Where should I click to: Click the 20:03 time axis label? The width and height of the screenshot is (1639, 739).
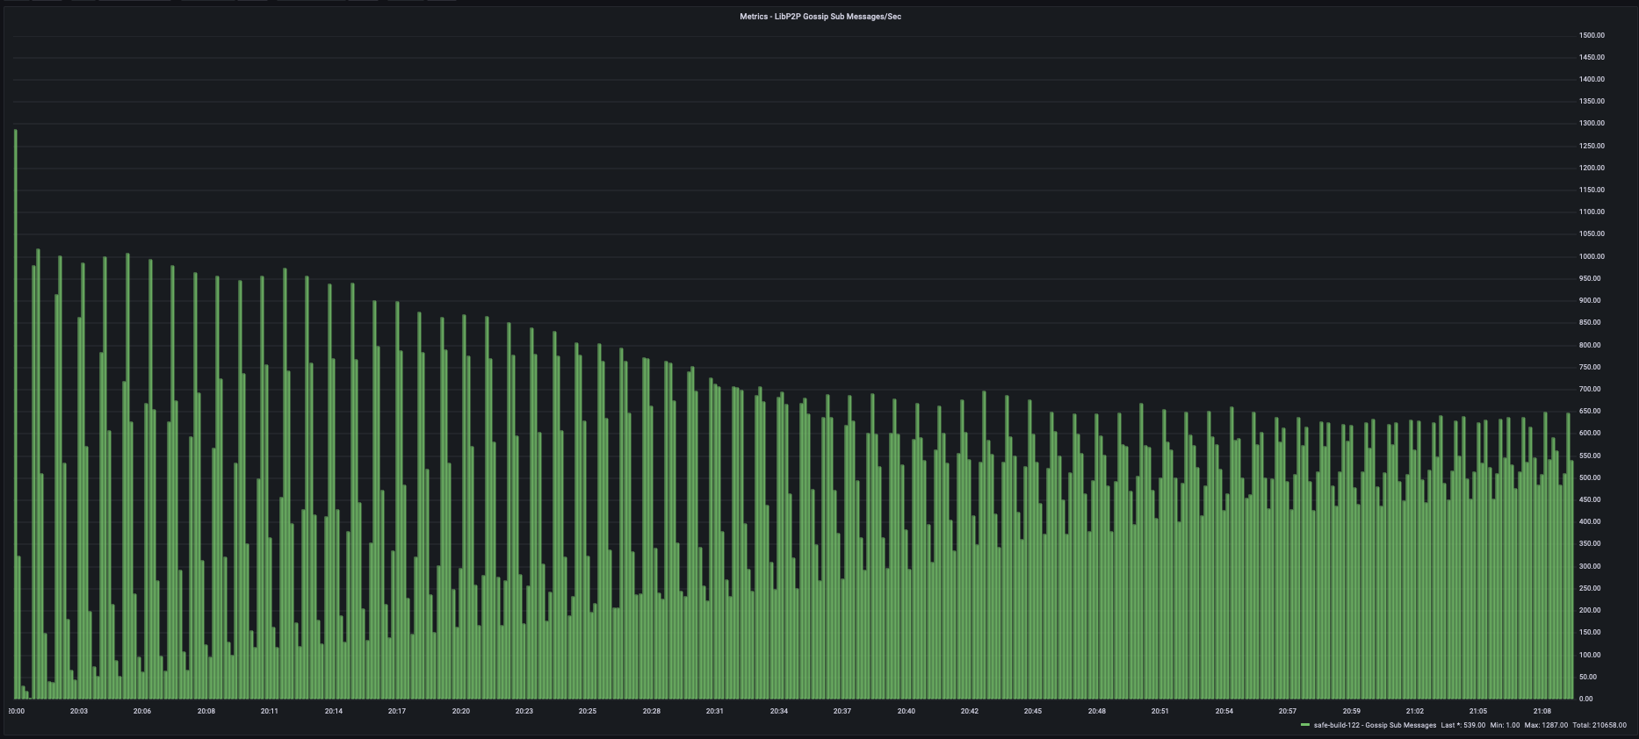click(79, 711)
